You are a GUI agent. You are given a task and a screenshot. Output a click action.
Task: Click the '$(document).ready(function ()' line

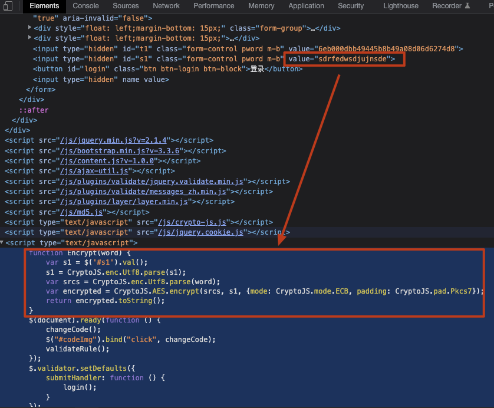pyautogui.click(x=95, y=320)
